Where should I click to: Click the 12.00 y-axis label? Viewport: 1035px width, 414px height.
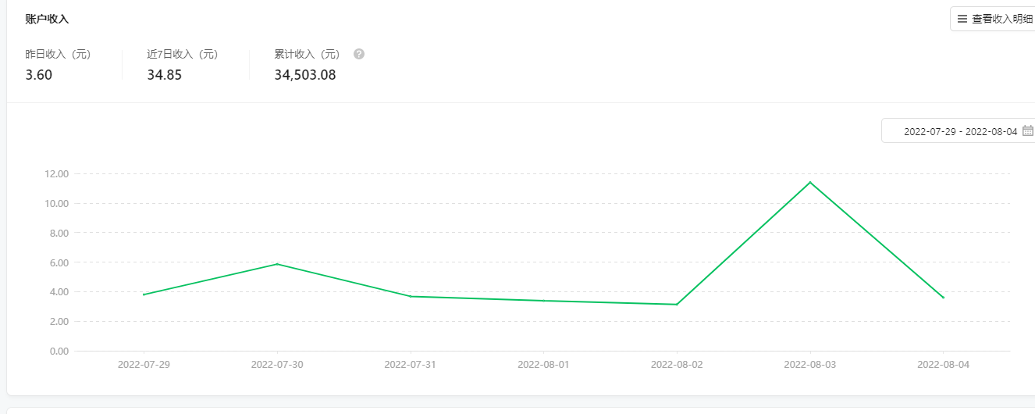[x=58, y=173]
